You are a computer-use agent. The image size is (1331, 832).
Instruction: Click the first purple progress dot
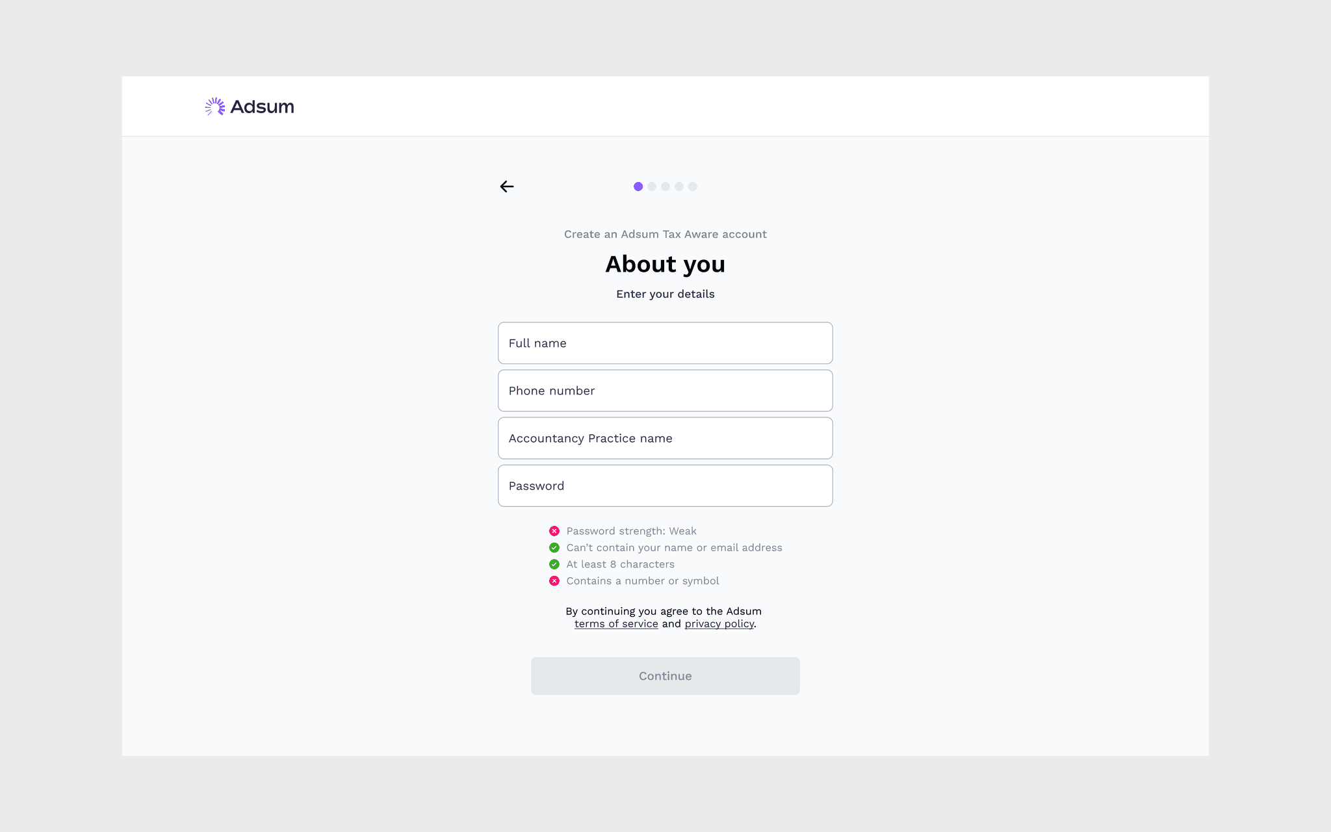[x=638, y=187]
